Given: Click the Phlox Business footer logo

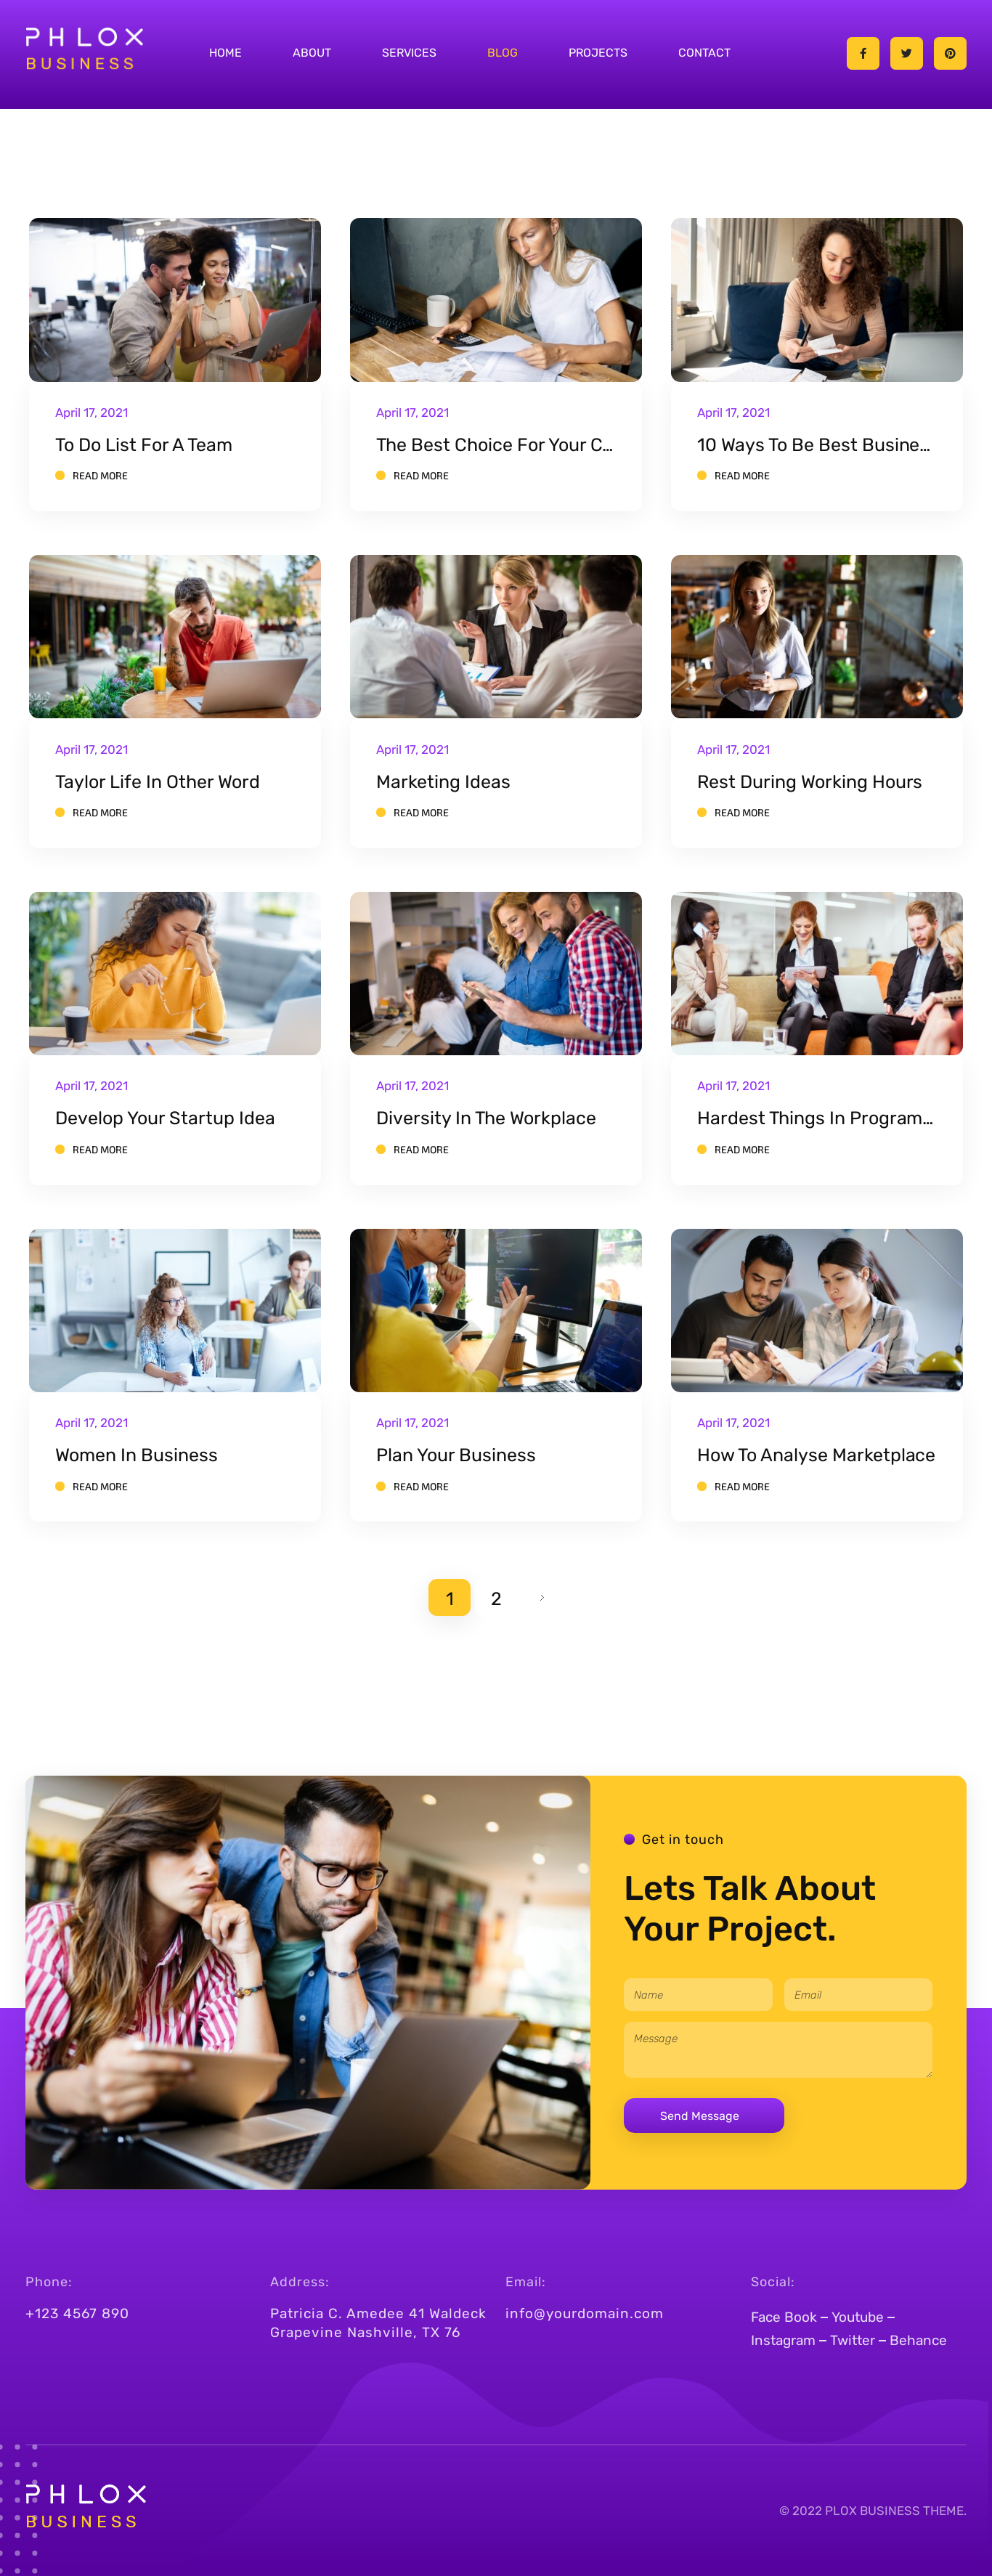Looking at the screenshot, I should coord(86,2506).
